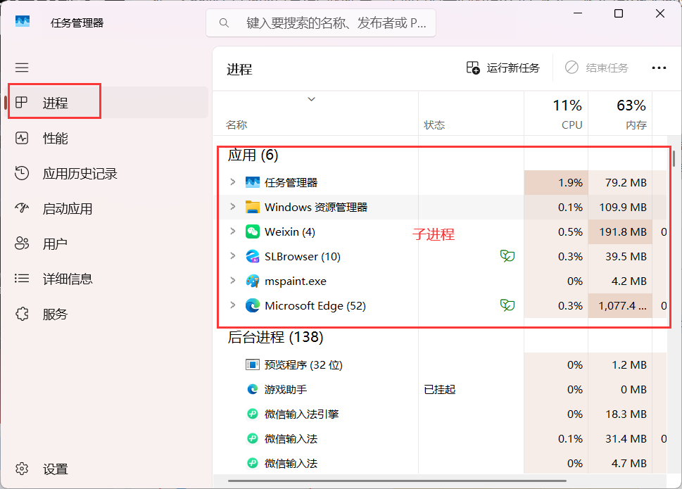This screenshot has width=682, height=489.
Task: Open the 详细信息 tab
Action: 106,279
